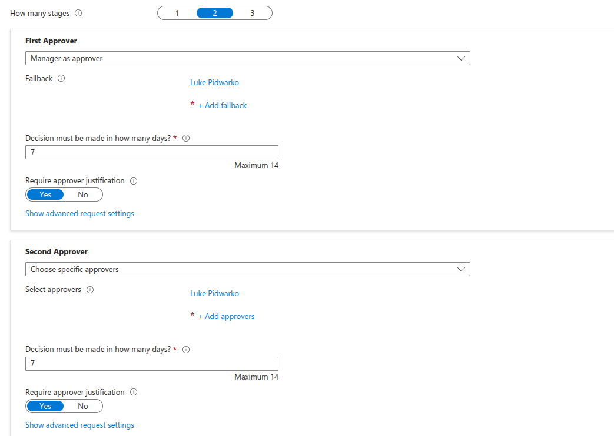This screenshot has height=436, width=614.
Task: Click info icon next to Fallback
Action: point(61,78)
